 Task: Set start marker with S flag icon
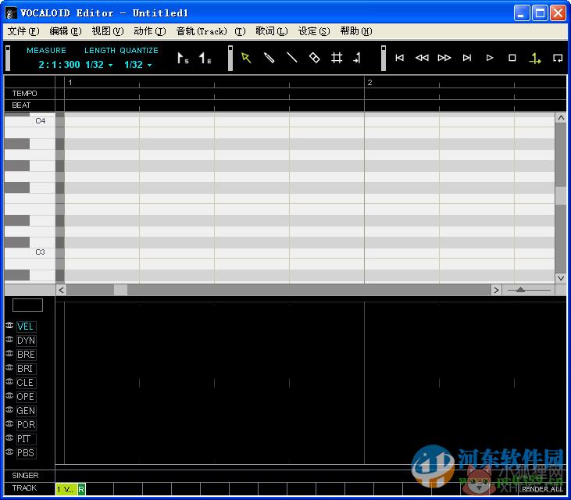point(183,59)
